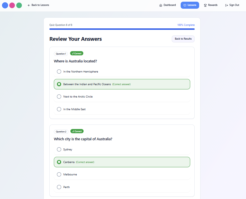Click the Question 1 Correct badge
The width and height of the screenshot is (246, 199).
pos(77,53)
